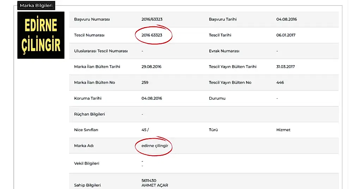Click the circled Marka Adı edirne çilingir
The width and height of the screenshot is (361, 189).
coord(154,146)
